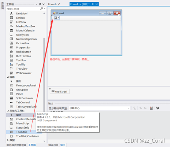Select the RichTextBox icon

tap(11, 56)
